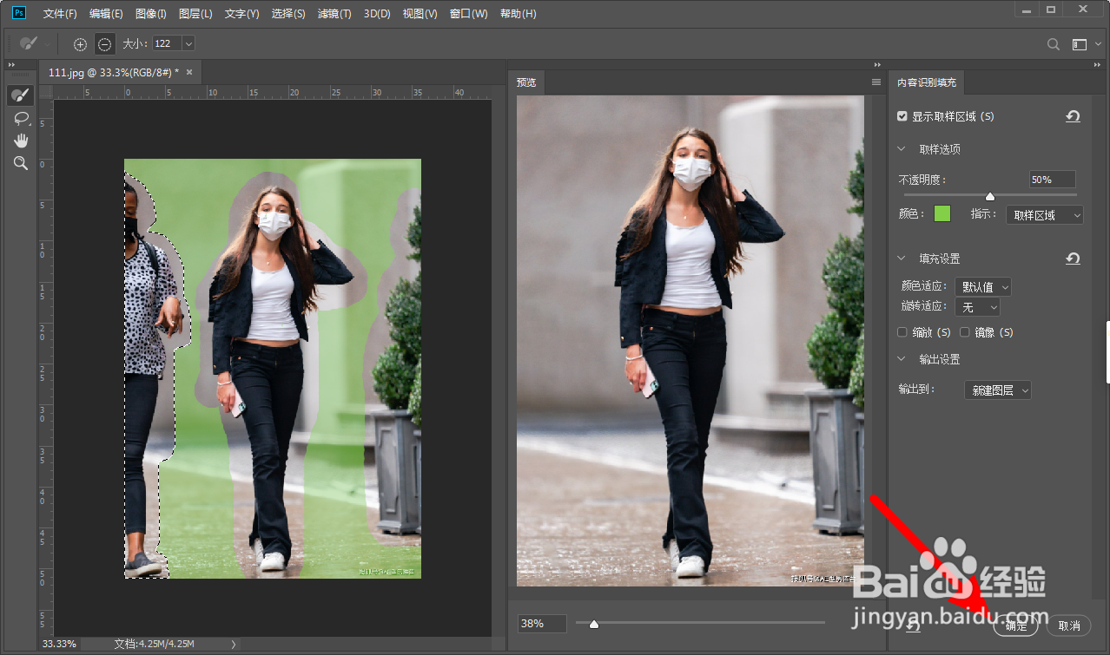Open the 文件(F) menu
This screenshot has width=1110, height=655.
pyautogui.click(x=60, y=14)
